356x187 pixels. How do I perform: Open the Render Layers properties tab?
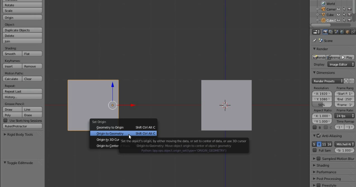point(331,32)
